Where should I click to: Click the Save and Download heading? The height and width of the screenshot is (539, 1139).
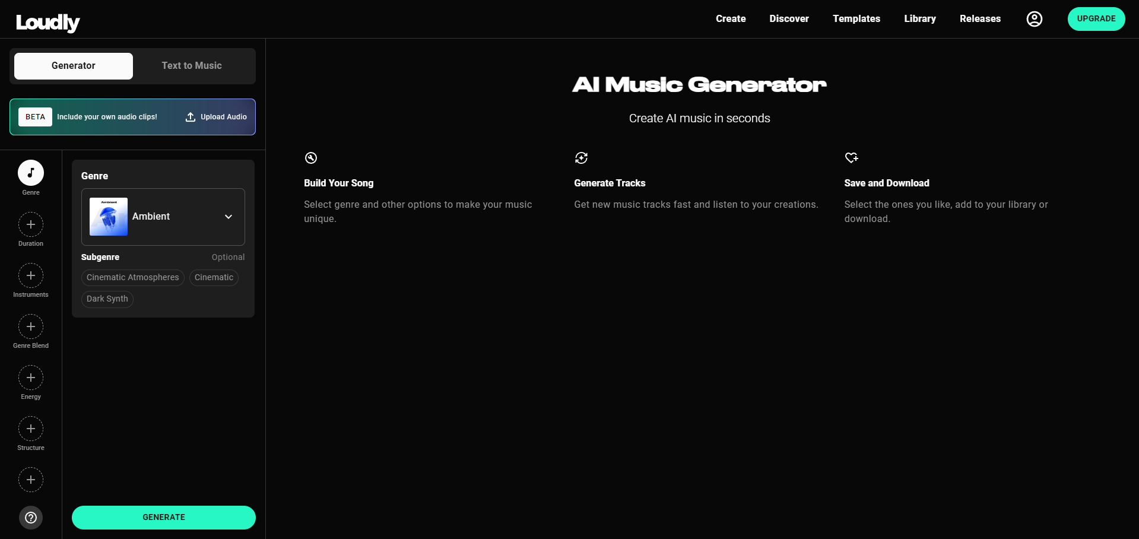point(887,183)
